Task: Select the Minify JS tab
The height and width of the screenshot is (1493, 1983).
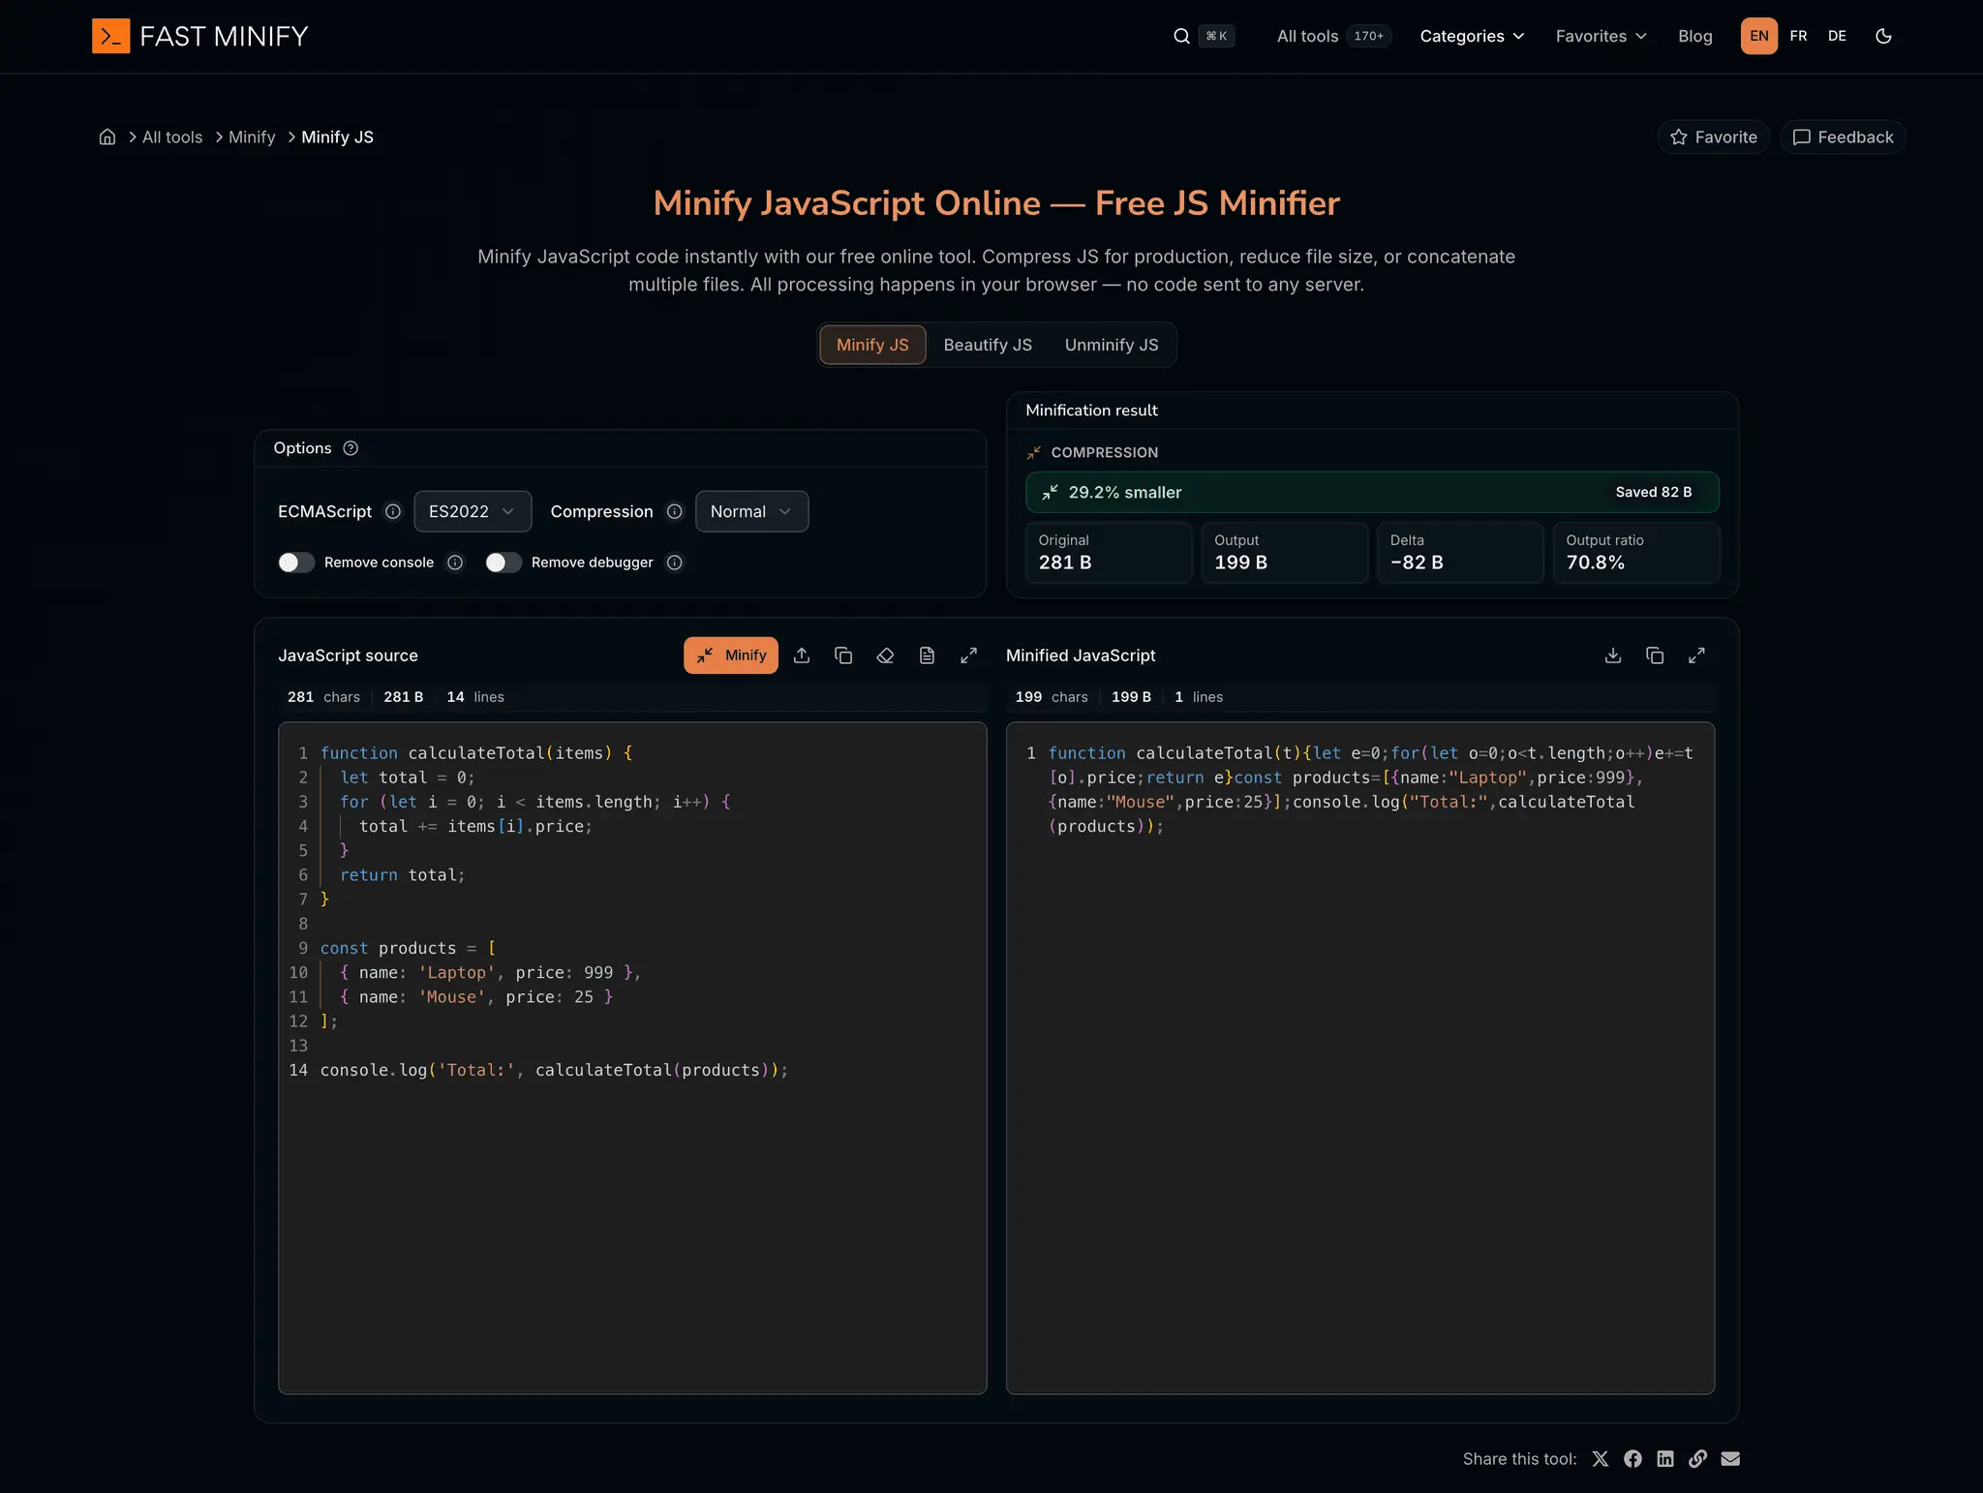Action: (872, 345)
